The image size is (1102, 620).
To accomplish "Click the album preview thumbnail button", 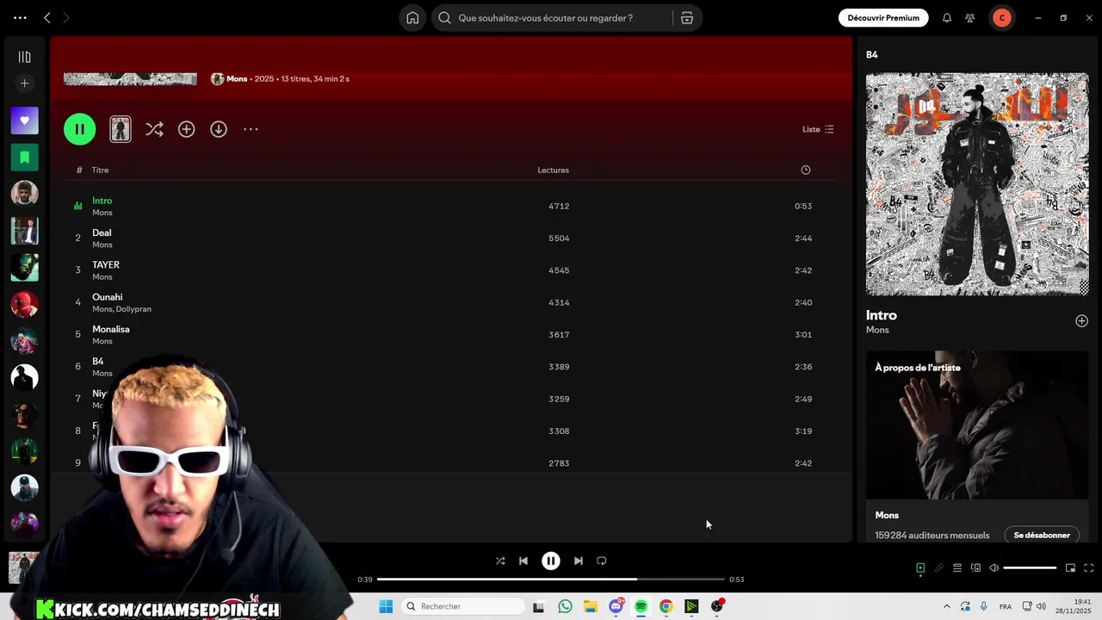I will click(121, 129).
